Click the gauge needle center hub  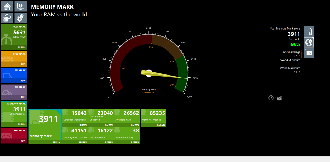coord(149,73)
